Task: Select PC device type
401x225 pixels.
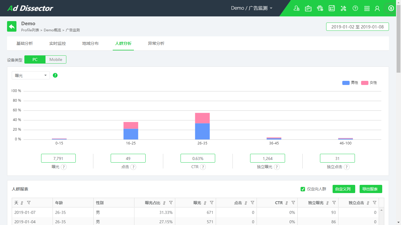Action: tap(35, 59)
